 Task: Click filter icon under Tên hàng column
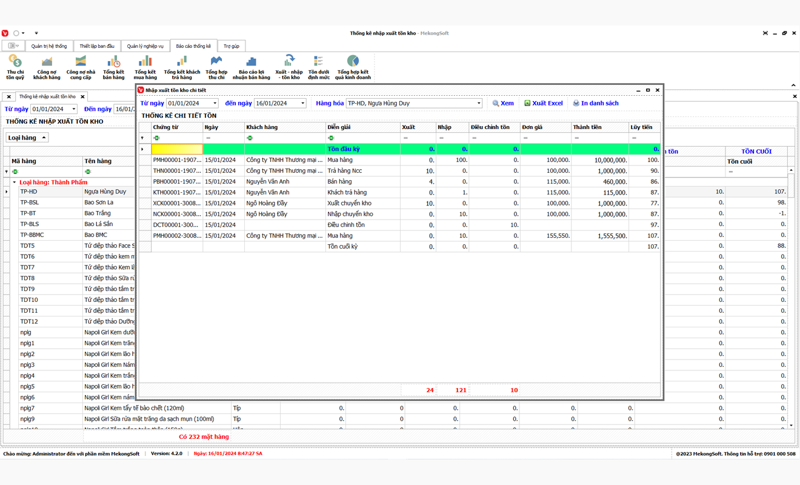click(88, 172)
